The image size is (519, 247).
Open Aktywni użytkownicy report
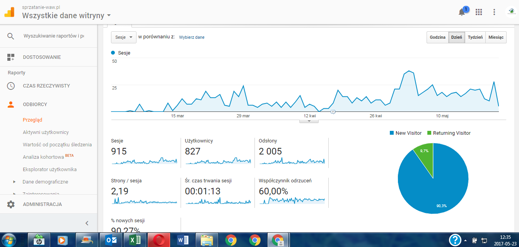point(46,132)
